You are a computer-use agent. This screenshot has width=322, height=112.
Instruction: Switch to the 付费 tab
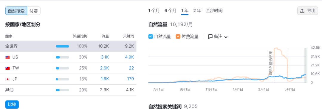[34, 11]
